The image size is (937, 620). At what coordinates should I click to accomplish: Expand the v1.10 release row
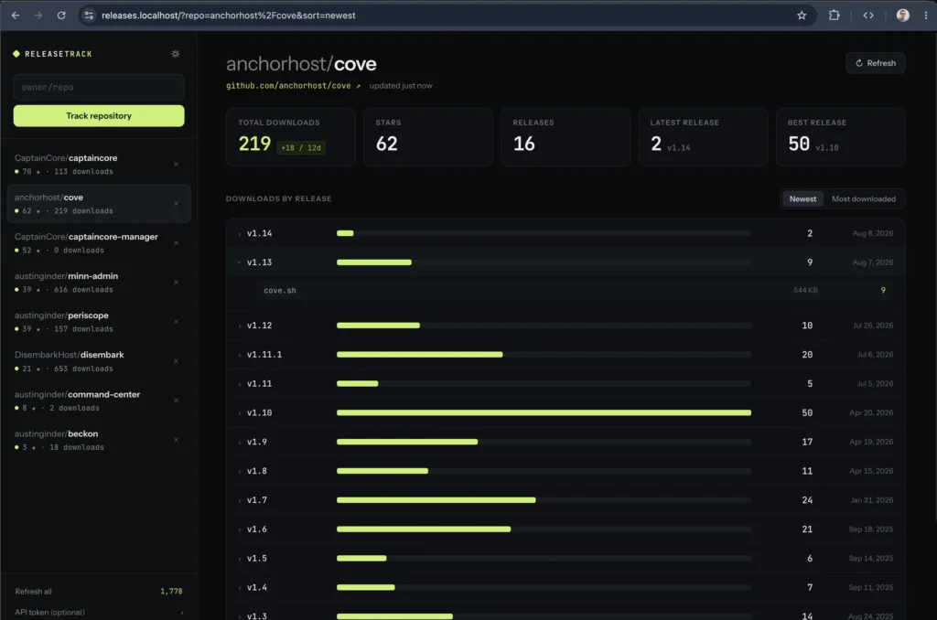(x=565, y=412)
